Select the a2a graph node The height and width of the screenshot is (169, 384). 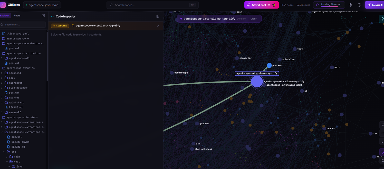tap(193, 144)
